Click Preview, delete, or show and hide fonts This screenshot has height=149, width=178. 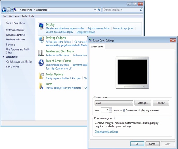tap(63, 88)
